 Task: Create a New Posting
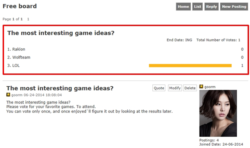(234, 7)
